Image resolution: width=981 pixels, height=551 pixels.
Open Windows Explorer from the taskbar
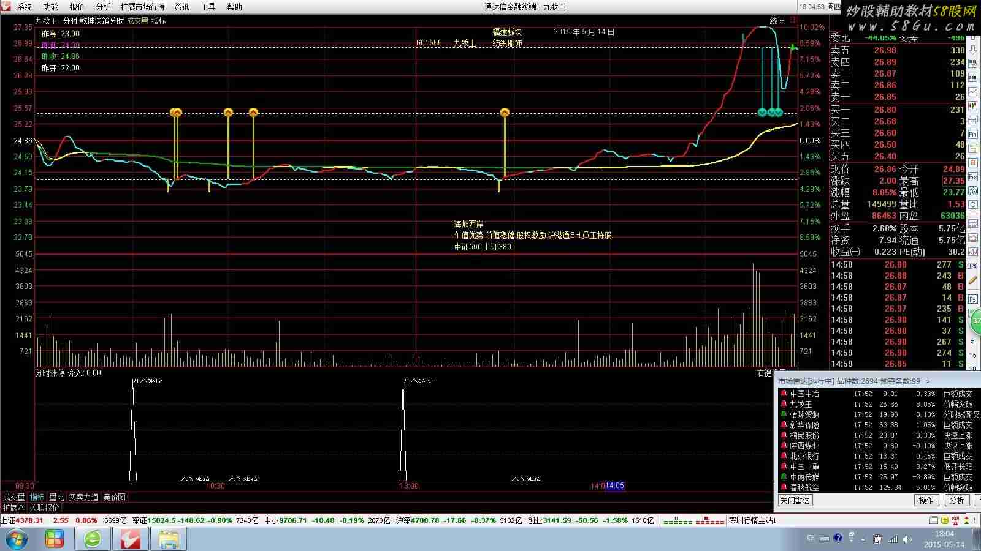[x=168, y=539]
